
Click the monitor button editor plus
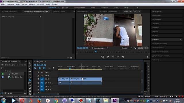pos(147,57)
